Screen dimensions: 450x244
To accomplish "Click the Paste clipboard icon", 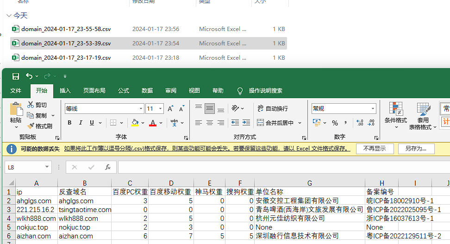I will pos(16,109).
